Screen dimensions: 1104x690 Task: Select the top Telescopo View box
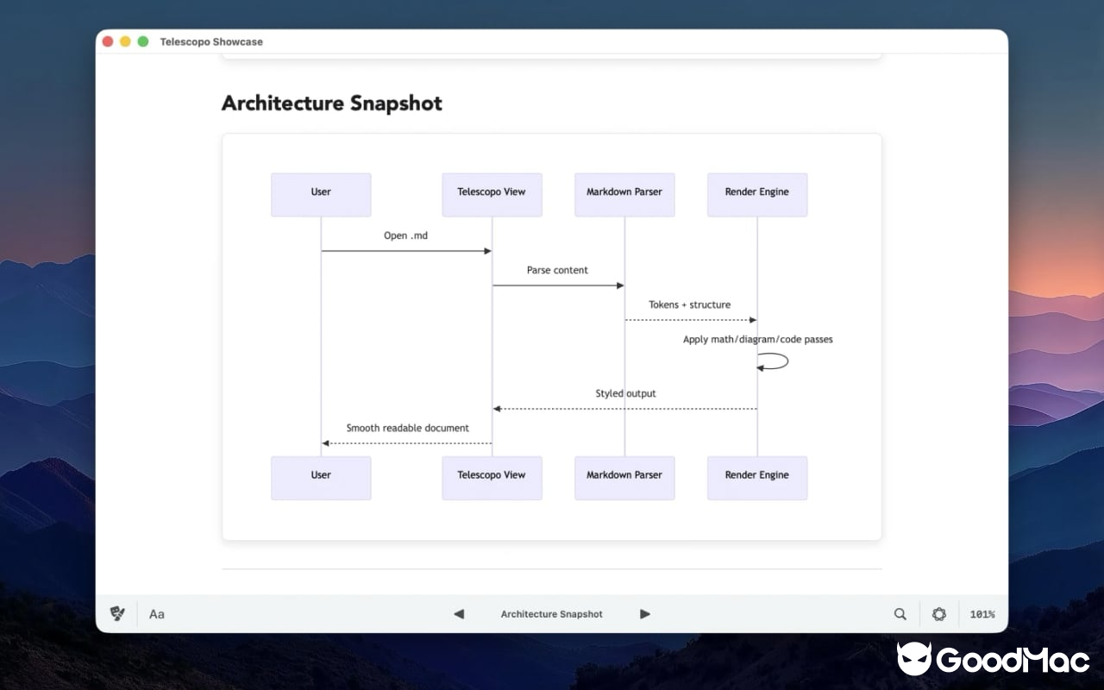[492, 192]
